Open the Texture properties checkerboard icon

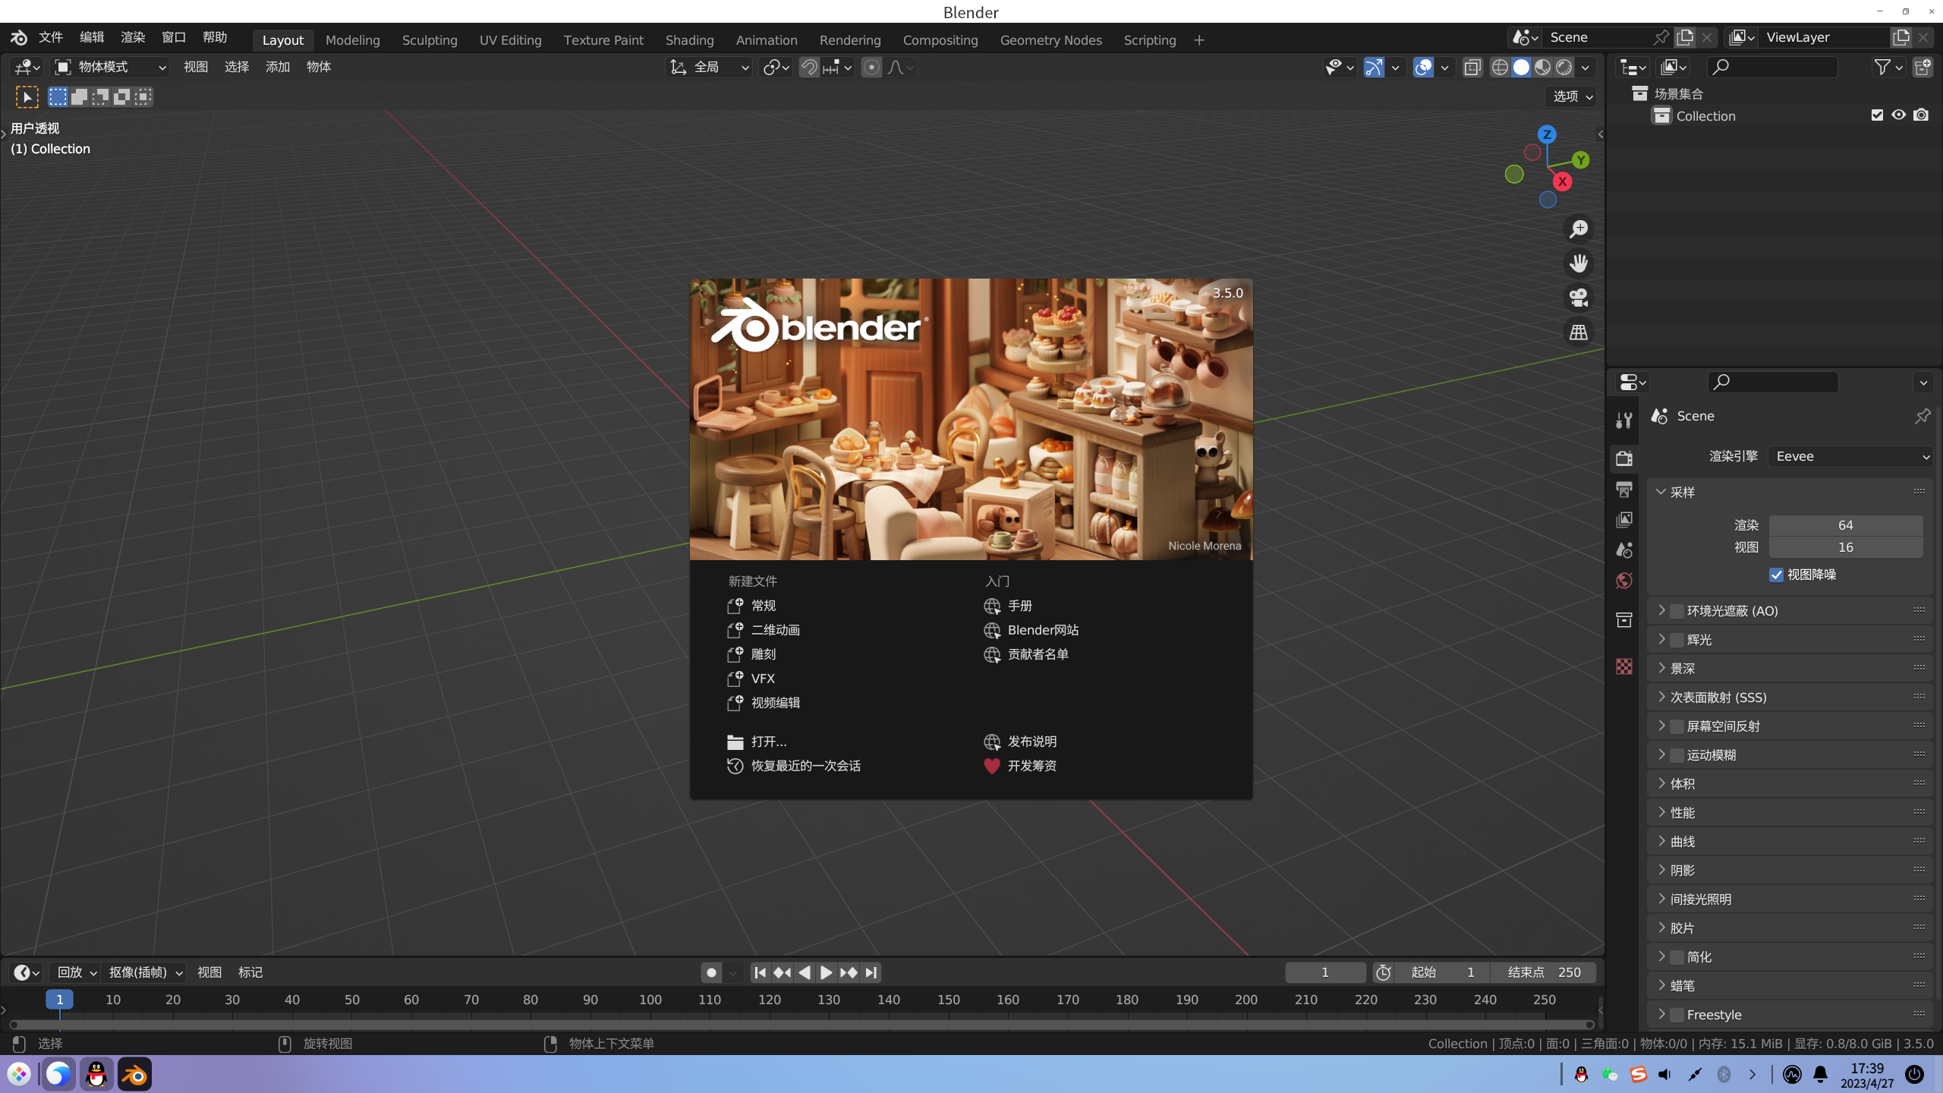click(1624, 666)
